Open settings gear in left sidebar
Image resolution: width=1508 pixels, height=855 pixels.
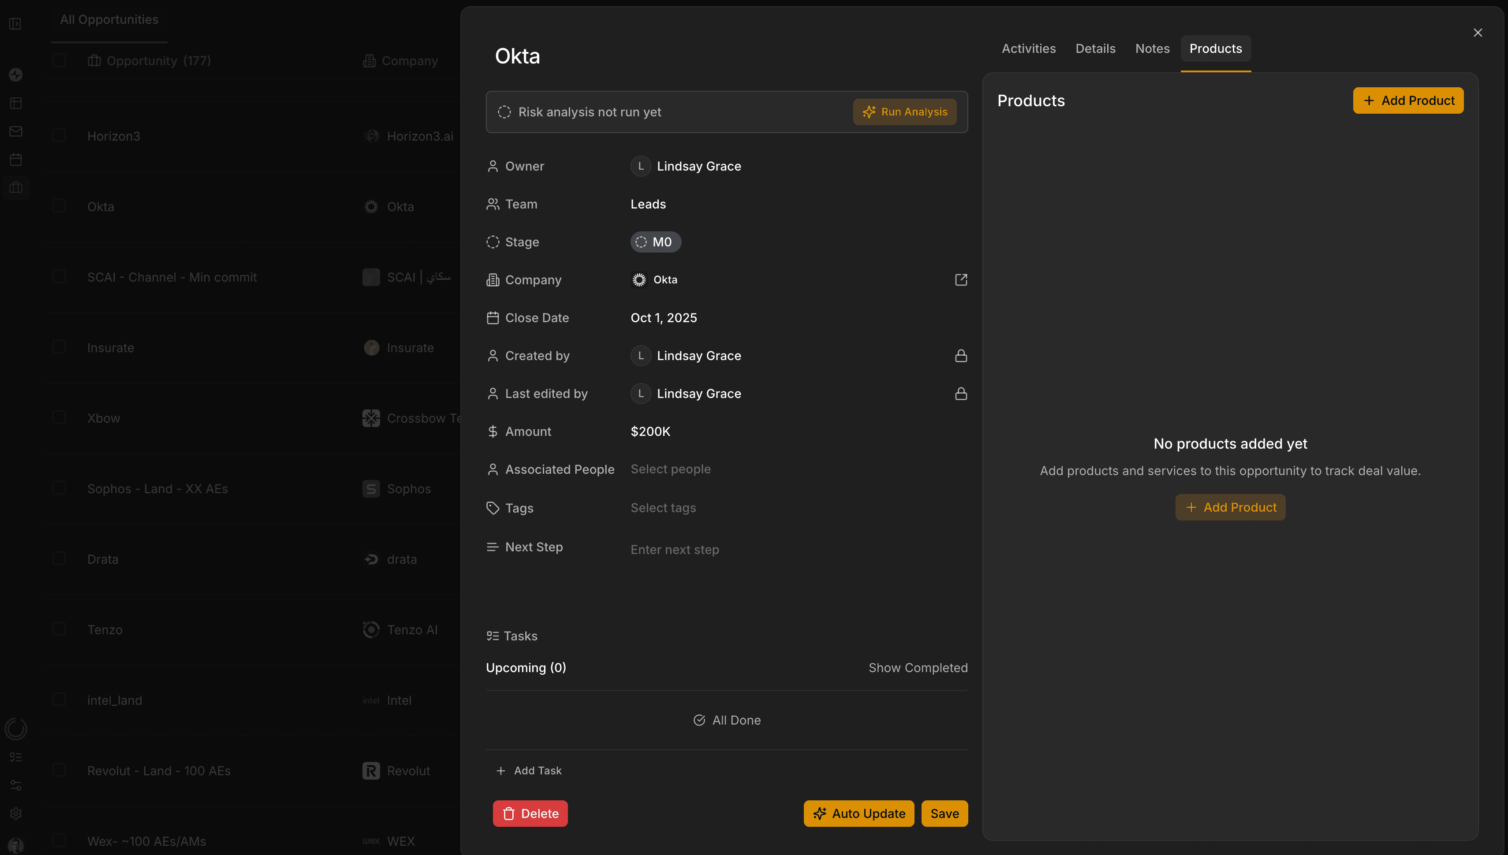click(x=16, y=813)
